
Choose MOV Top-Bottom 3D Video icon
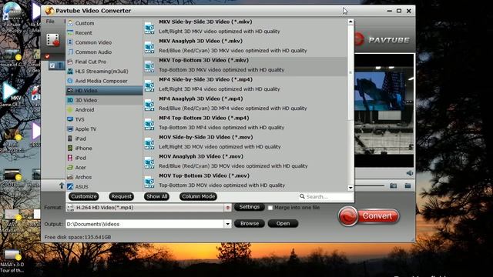coord(149,182)
